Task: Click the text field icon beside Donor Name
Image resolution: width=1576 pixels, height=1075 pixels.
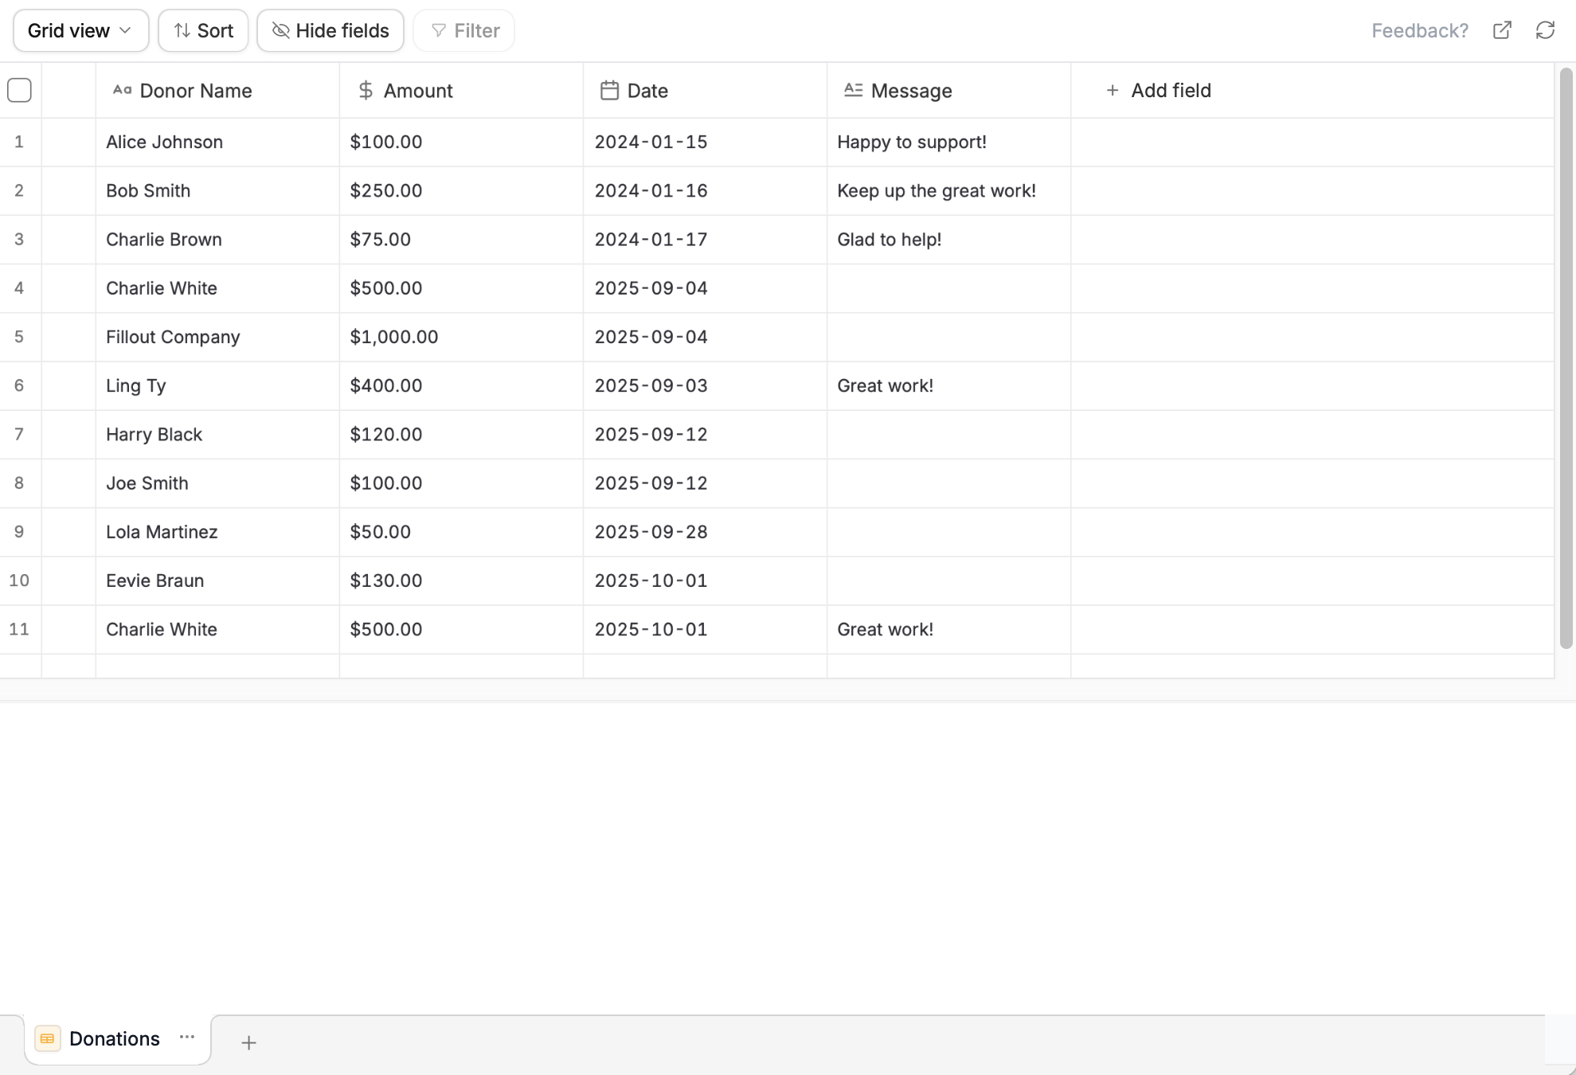Action: click(122, 90)
